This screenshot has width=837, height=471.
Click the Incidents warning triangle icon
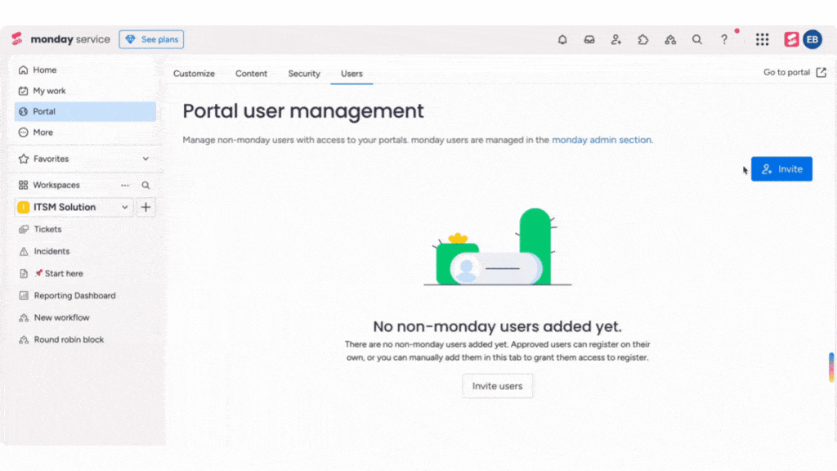click(x=24, y=252)
